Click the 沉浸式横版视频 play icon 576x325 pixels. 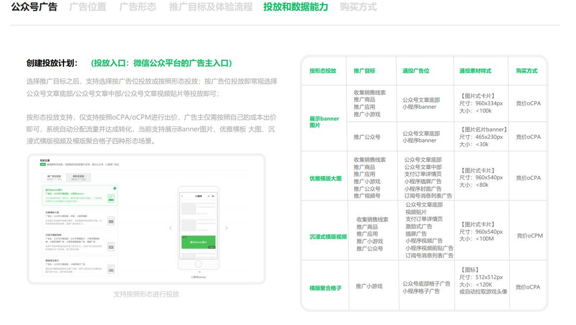pos(111,247)
